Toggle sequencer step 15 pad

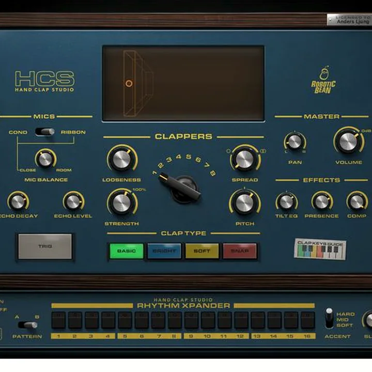[x=291, y=320]
